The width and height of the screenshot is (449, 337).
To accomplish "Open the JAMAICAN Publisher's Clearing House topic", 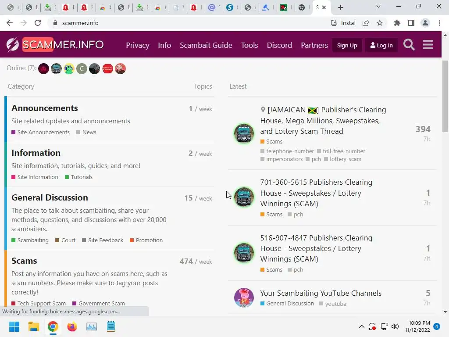I will coord(323,121).
